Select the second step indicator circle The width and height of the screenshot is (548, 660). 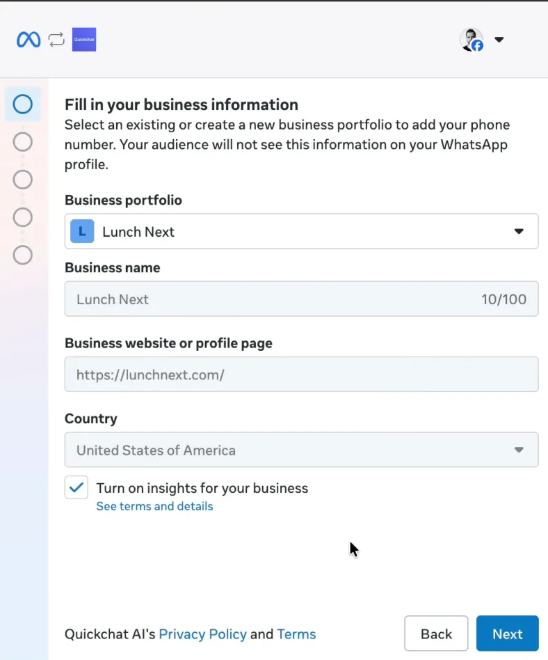pyautogui.click(x=22, y=141)
